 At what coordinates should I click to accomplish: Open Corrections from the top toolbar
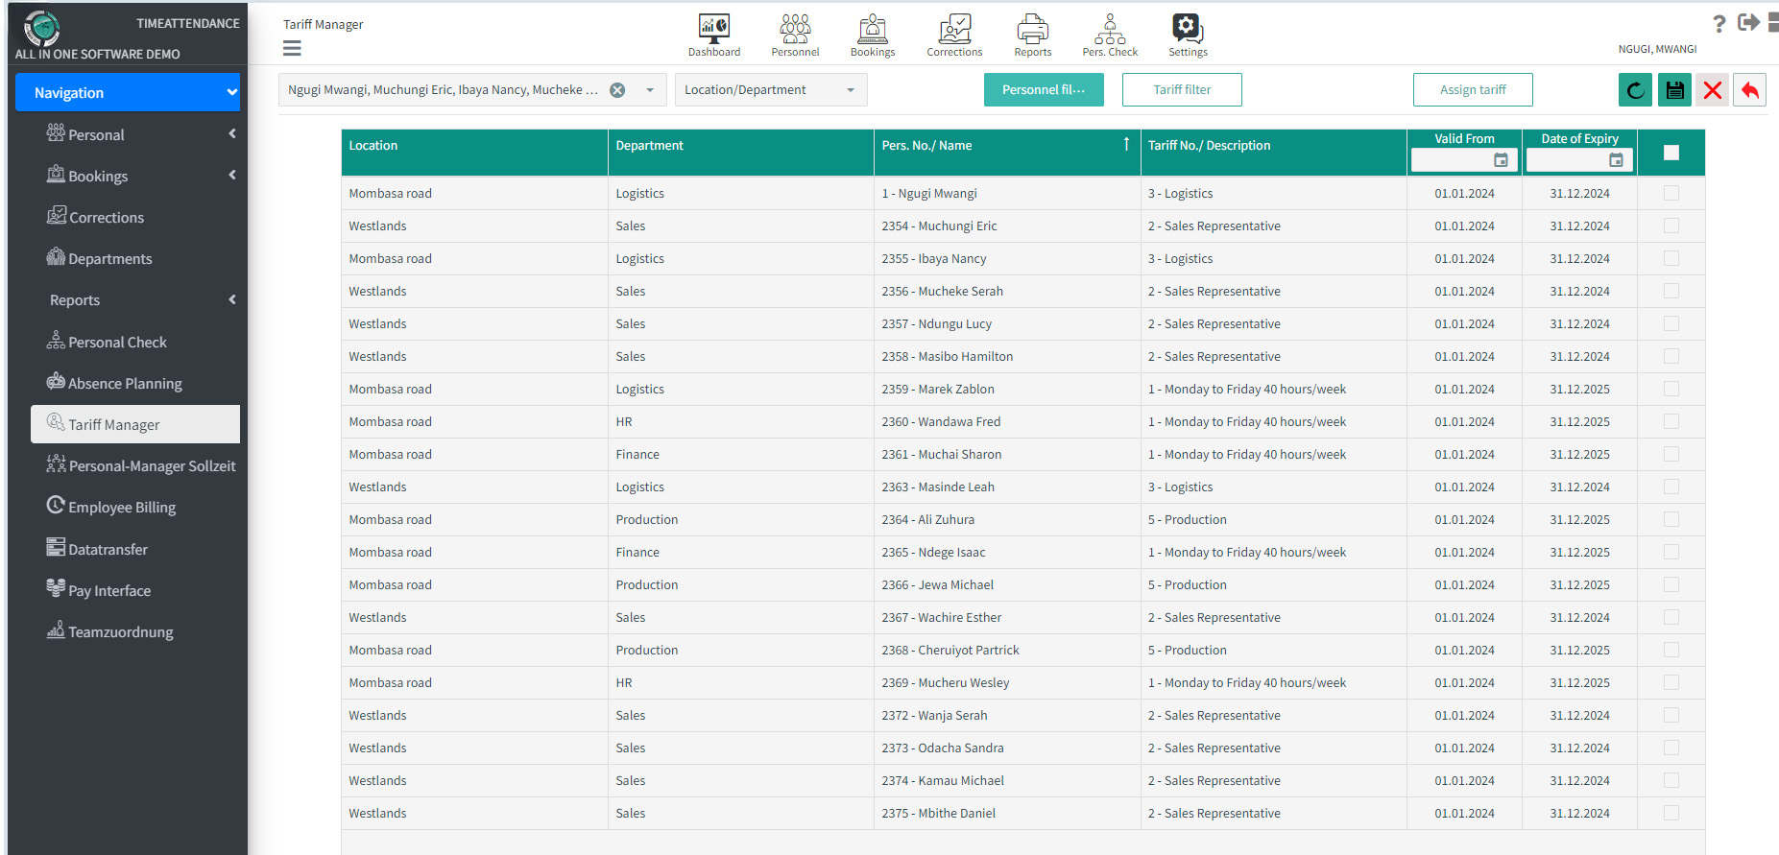pos(954,36)
